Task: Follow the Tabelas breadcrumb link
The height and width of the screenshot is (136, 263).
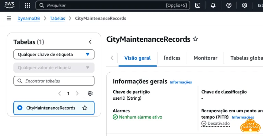Action: (58, 18)
